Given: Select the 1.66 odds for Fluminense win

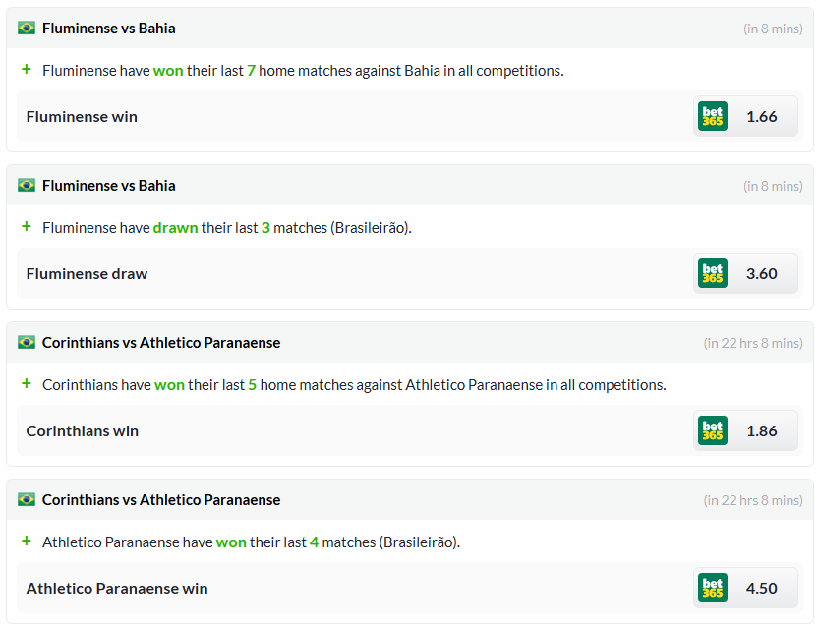Looking at the screenshot, I should tap(762, 116).
